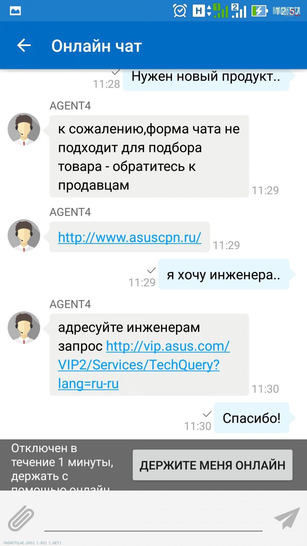Tap the SIM 1 signal strength icon
Image resolution: width=307 pixels, height=546 pixels.
[x=221, y=11]
